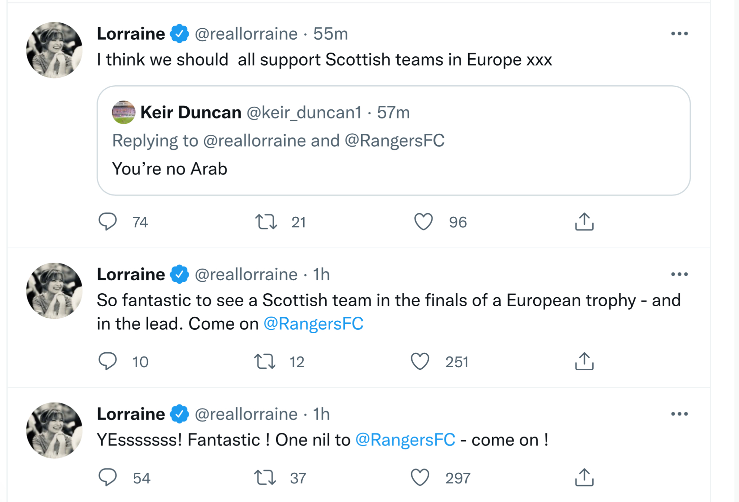Share the 'One nil' tweet
Image resolution: width=739 pixels, height=502 pixels.
[584, 477]
